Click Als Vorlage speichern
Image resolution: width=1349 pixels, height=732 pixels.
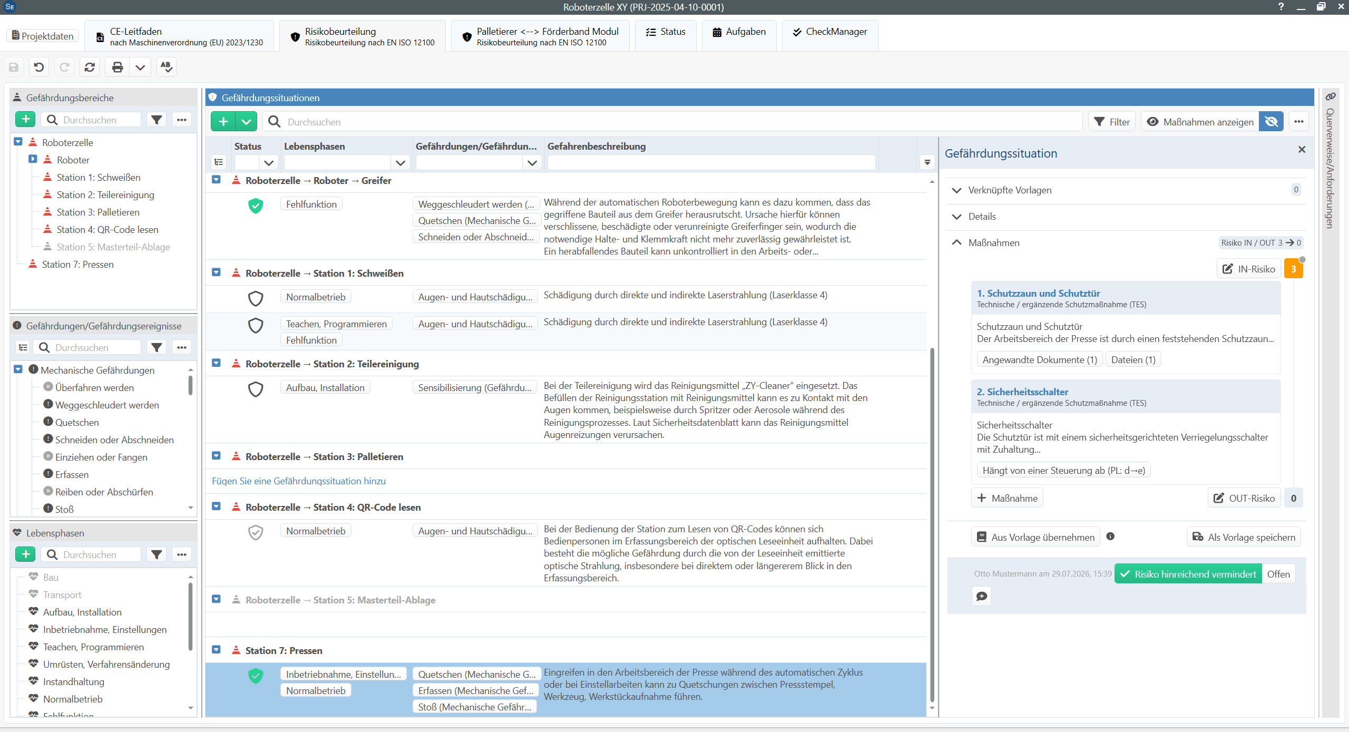coord(1244,537)
